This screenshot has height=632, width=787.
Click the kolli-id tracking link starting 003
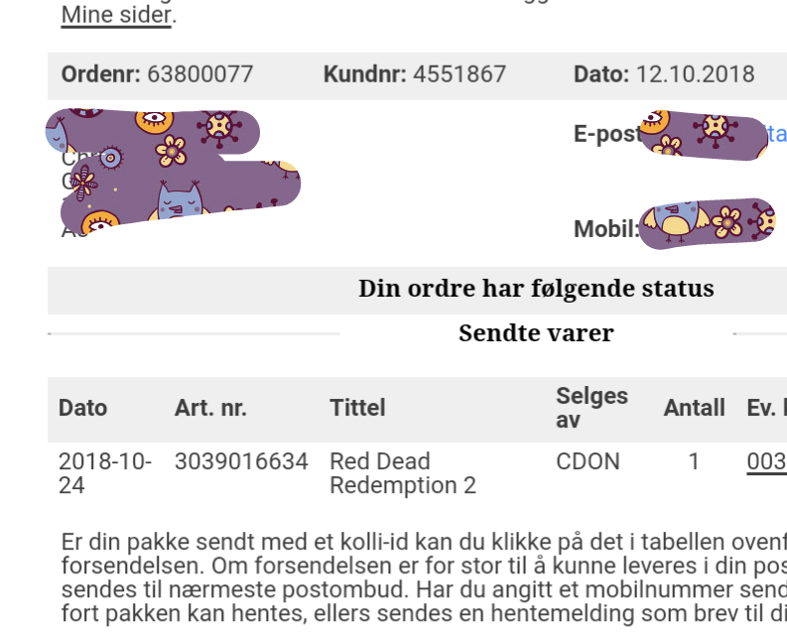click(x=766, y=461)
